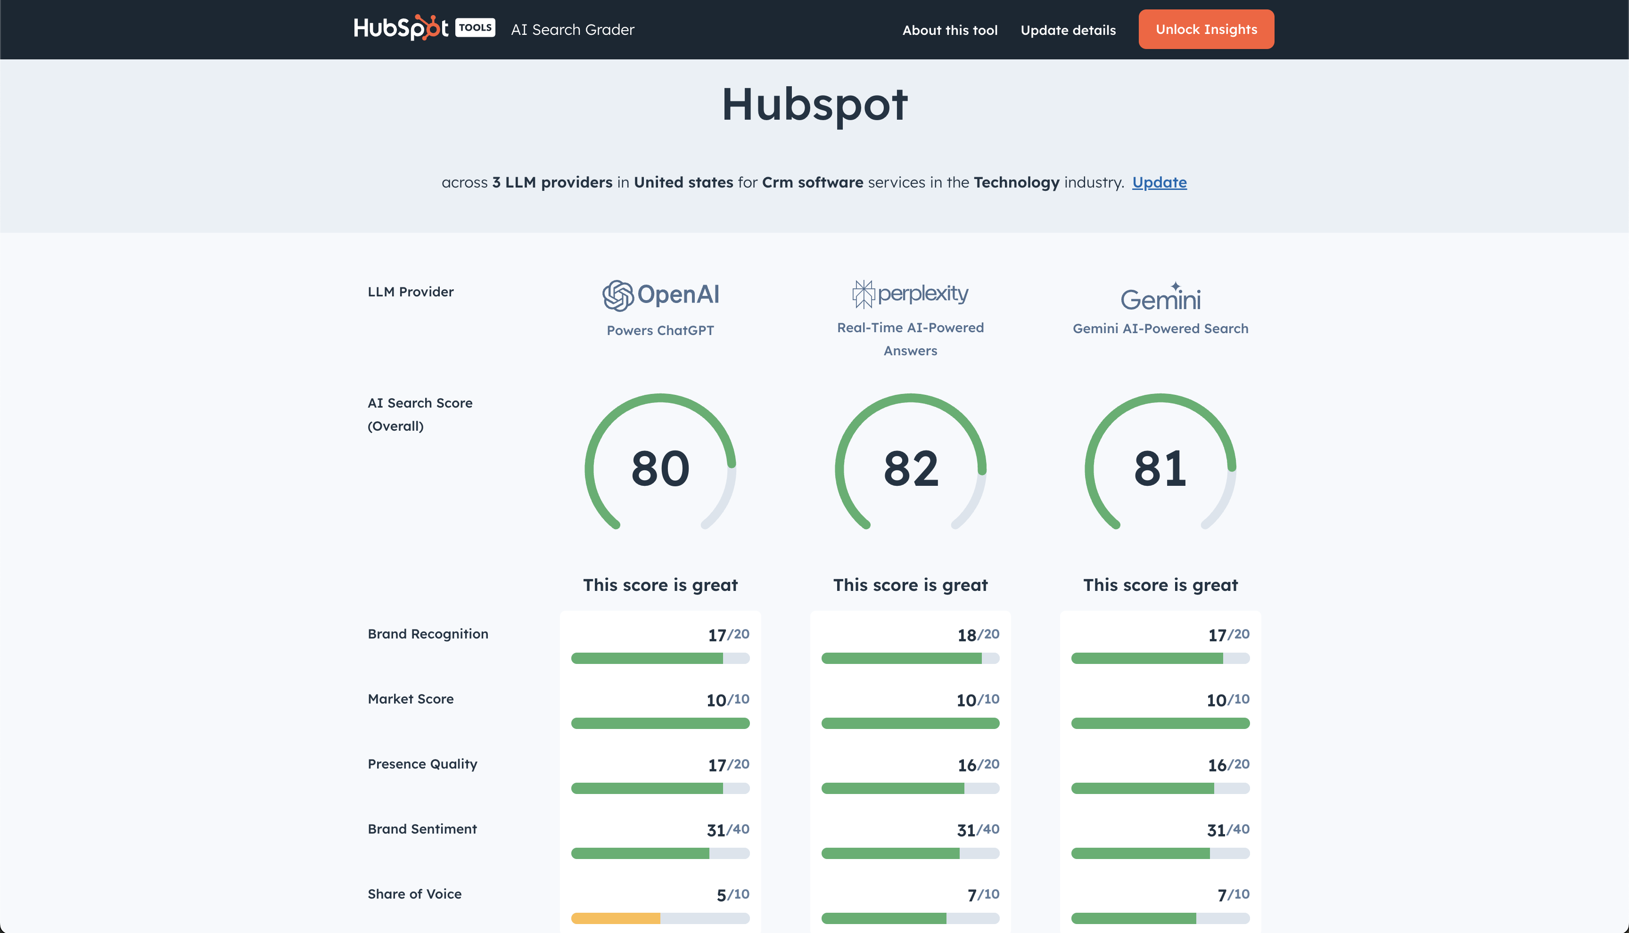This screenshot has width=1629, height=933.
Task: Click the '3 LLM providers' text
Action: click(x=552, y=183)
